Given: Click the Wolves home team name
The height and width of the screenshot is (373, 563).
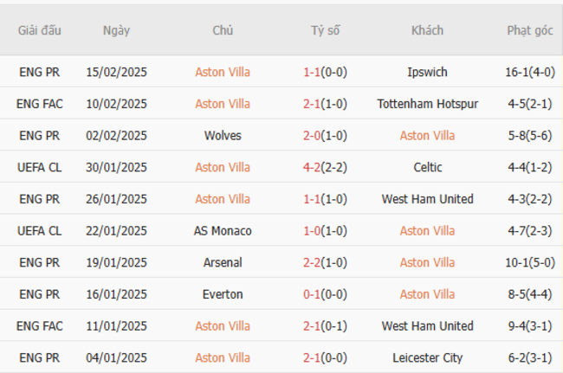Looking at the screenshot, I should [x=223, y=136].
